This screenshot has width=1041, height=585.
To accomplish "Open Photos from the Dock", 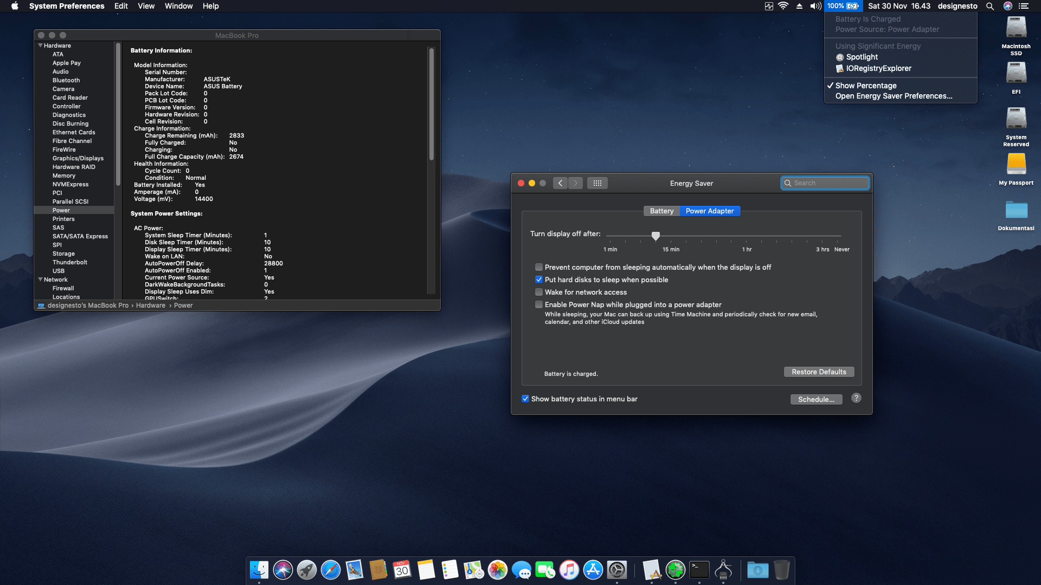I will pos(497,570).
